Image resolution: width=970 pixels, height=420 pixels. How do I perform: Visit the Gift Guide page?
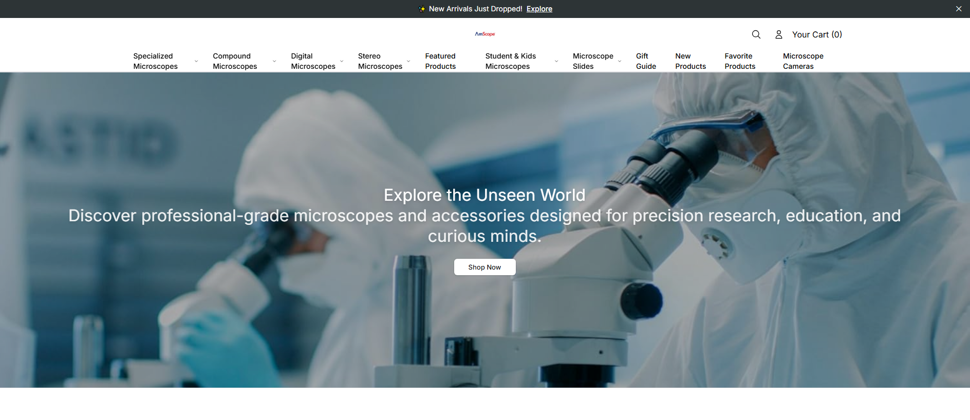click(646, 61)
